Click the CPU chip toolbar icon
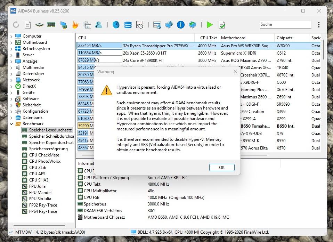The width and height of the screenshot is (333, 242). [x=39, y=25]
